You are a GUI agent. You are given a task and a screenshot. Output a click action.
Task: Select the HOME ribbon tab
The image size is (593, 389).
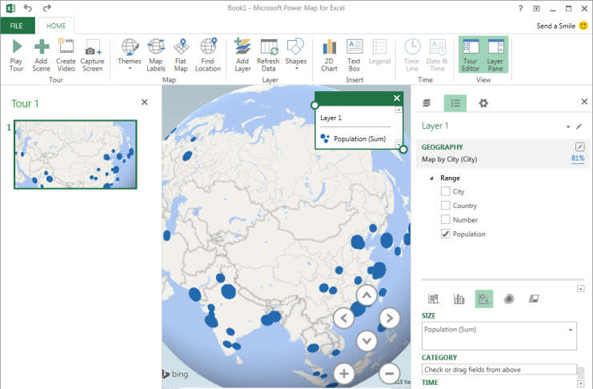click(56, 26)
